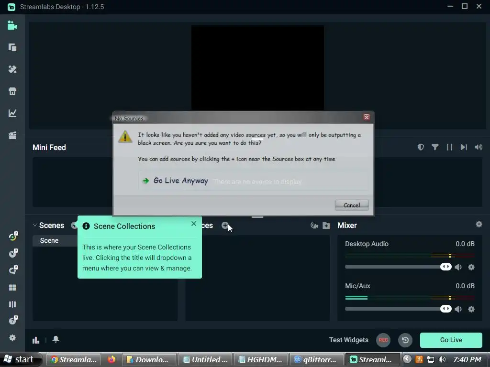Open performance stats bar icon
Image resolution: width=490 pixels, height=367 pixels.
36,340
